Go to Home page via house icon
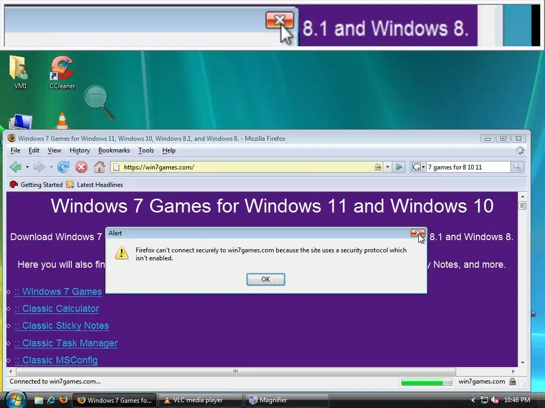Viewport: 545px width, 408px height. [x=100, y=167]
